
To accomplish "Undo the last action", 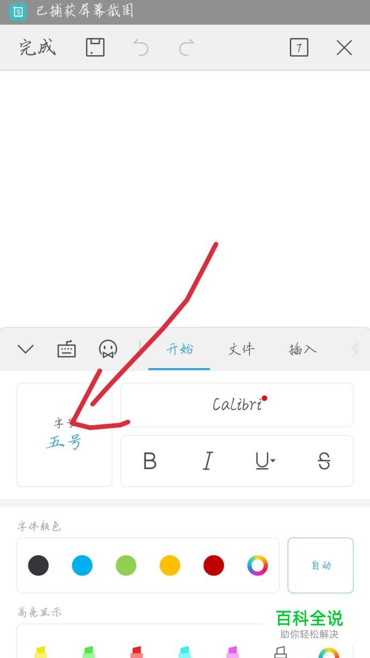I will pyautogui.click(x=141, y=48).
